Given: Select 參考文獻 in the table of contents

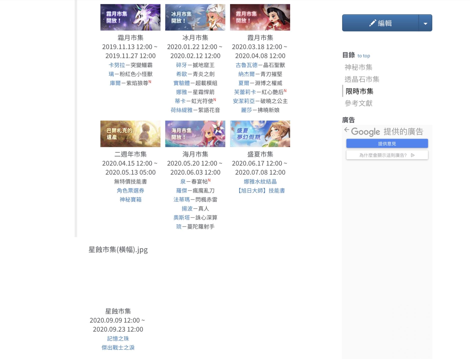Looking at the screenshot, I should click(358, 103).
